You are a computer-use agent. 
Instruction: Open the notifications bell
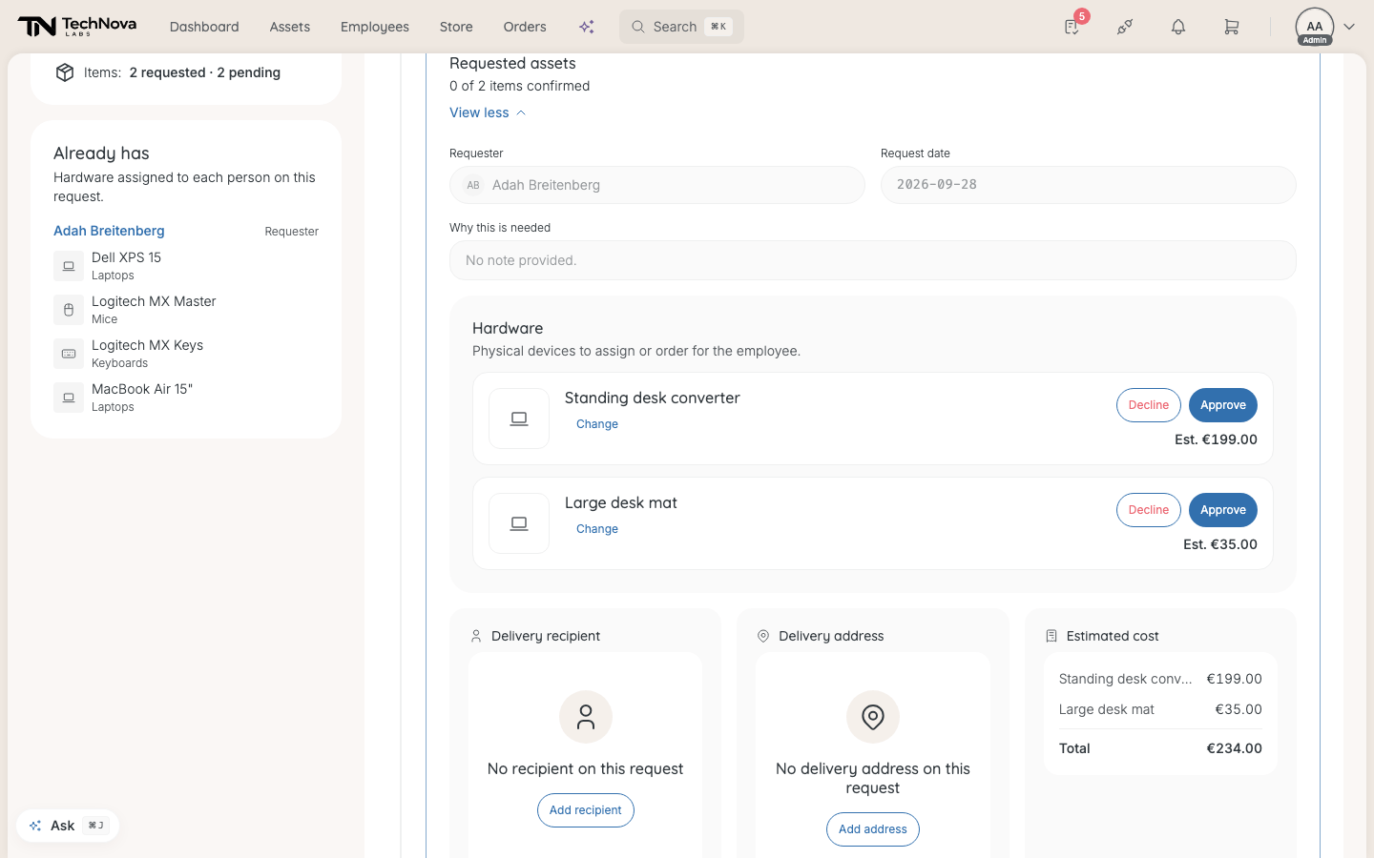tap(1178, 27)
